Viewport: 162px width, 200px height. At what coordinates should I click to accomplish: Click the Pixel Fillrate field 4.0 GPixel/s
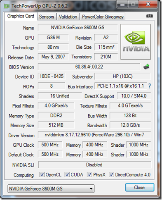(56, 105)
